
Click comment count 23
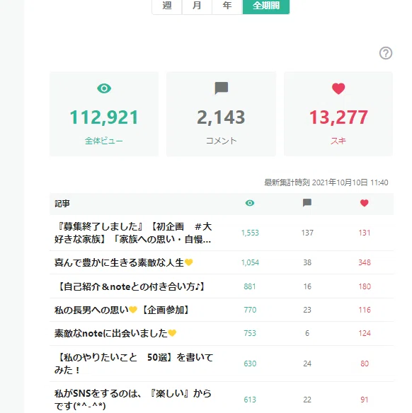(x=307, y=310)
